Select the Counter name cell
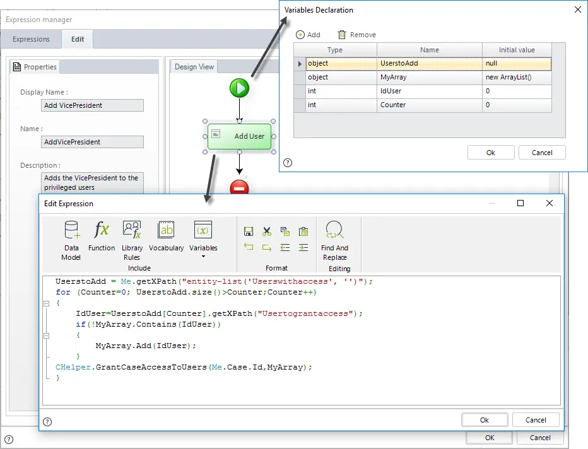 430,105
